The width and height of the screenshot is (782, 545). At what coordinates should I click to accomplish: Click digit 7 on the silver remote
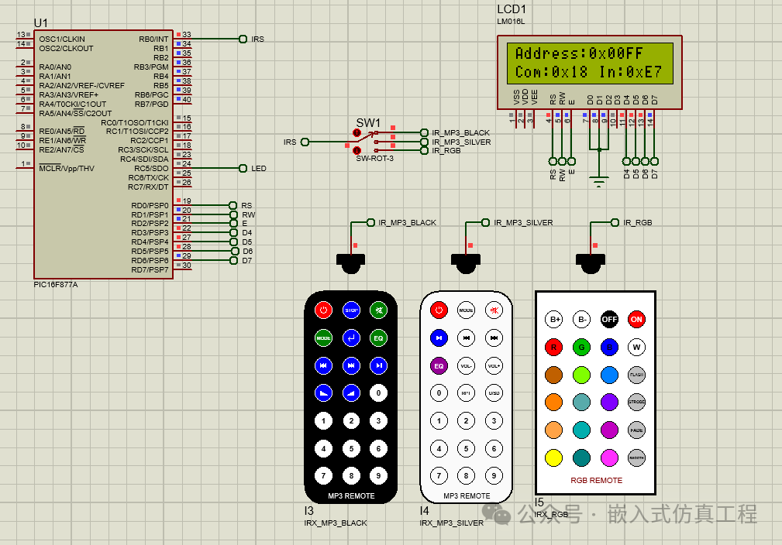[439, 476]
